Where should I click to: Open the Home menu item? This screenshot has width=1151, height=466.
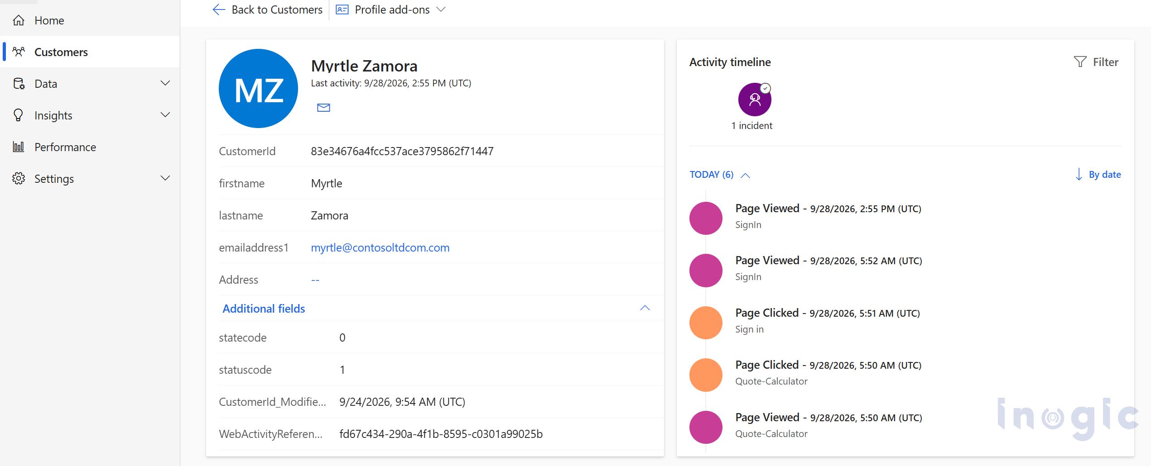(90, 20)
